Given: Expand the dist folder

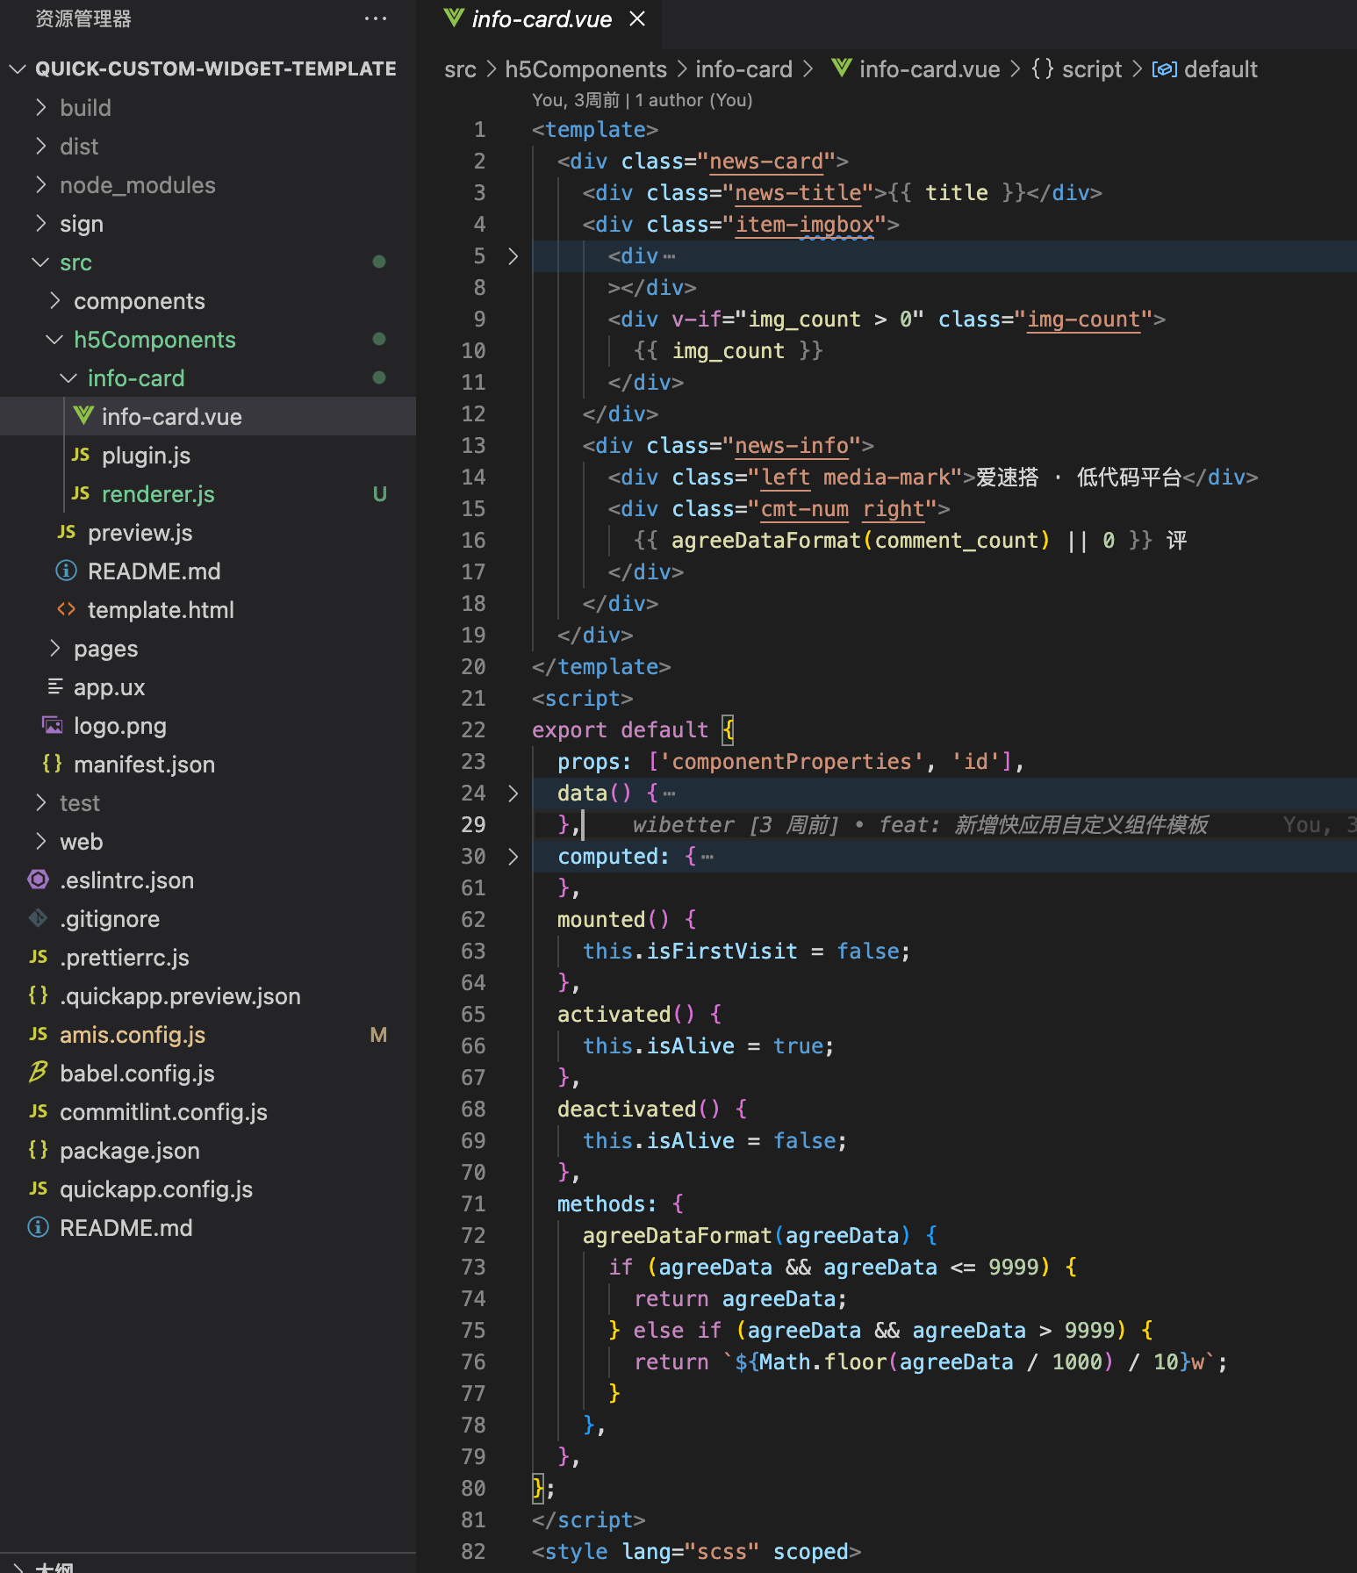Looking at the screenshot, I should (40, 146).
